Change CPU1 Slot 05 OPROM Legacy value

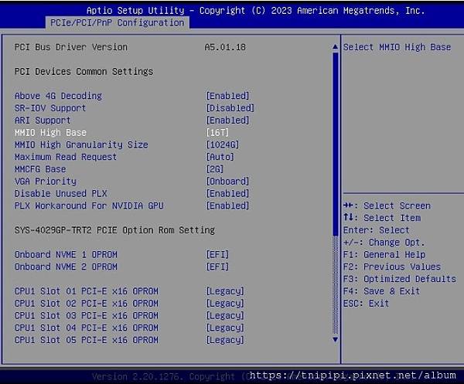224,340
